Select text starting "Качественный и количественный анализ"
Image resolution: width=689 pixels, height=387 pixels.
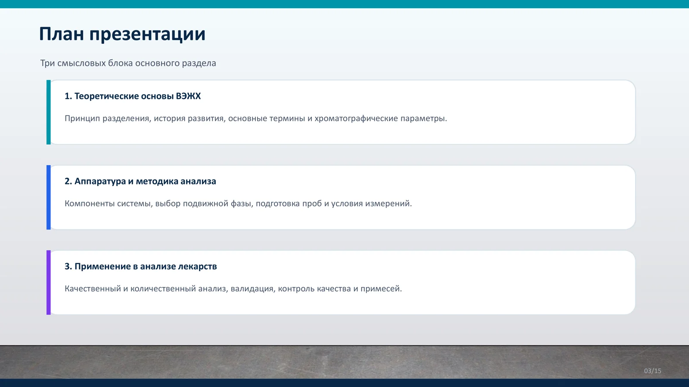click(233, 289)
